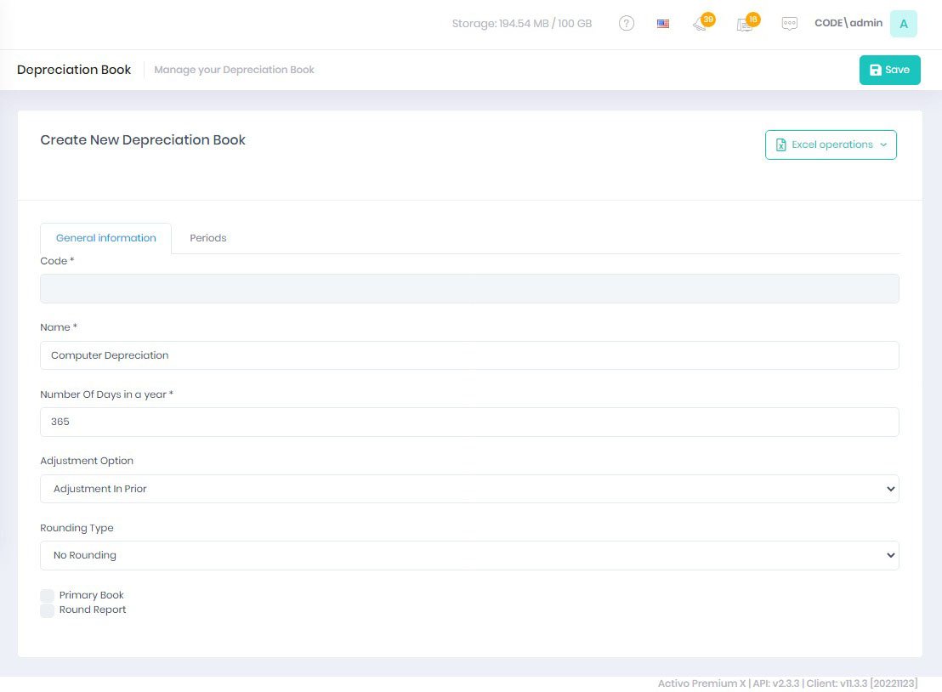Expand the Excel operations chevron

click(x=883, y=145)
